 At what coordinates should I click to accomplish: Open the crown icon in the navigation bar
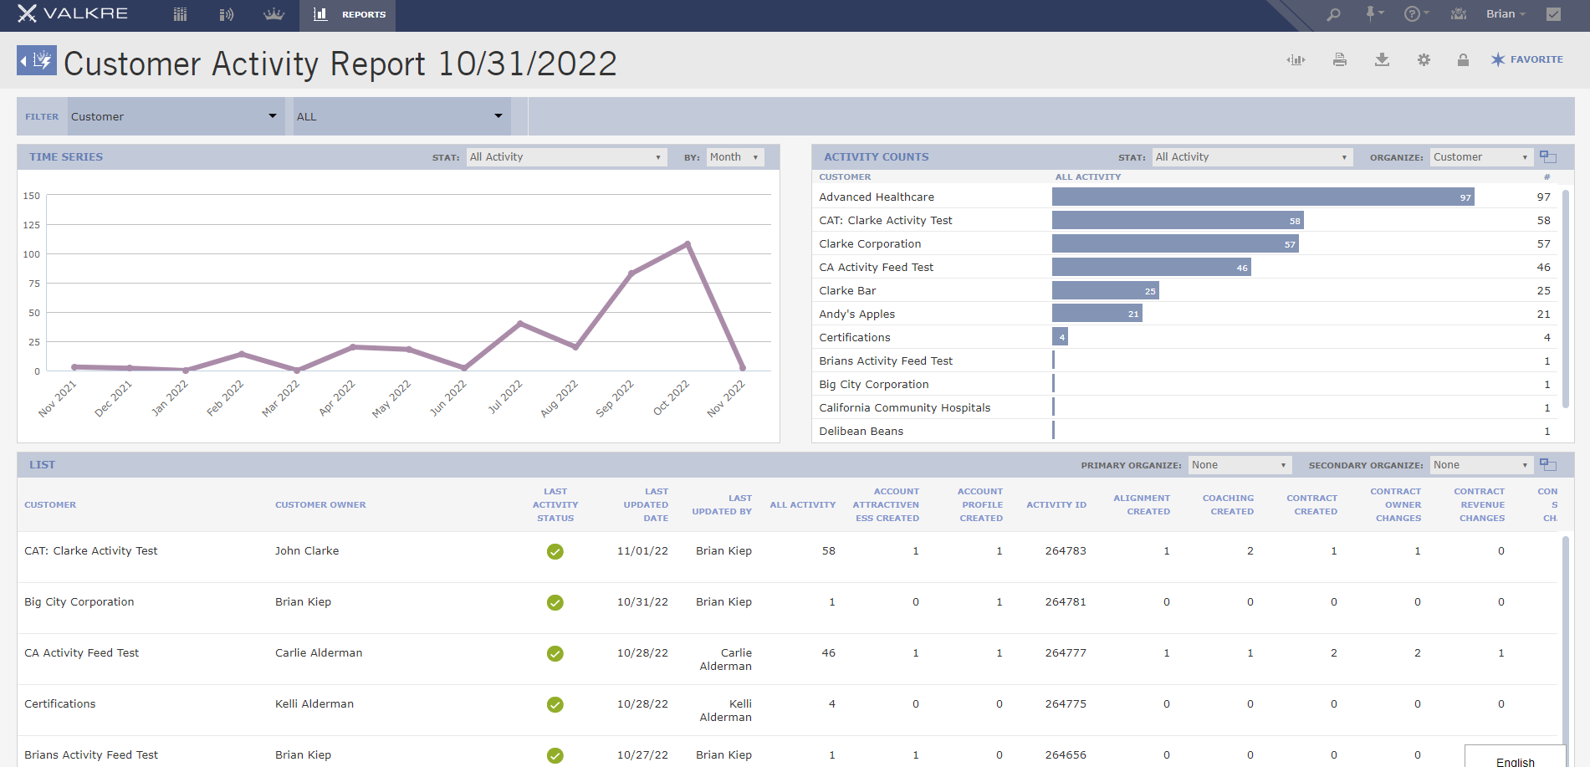click(274, 14)
